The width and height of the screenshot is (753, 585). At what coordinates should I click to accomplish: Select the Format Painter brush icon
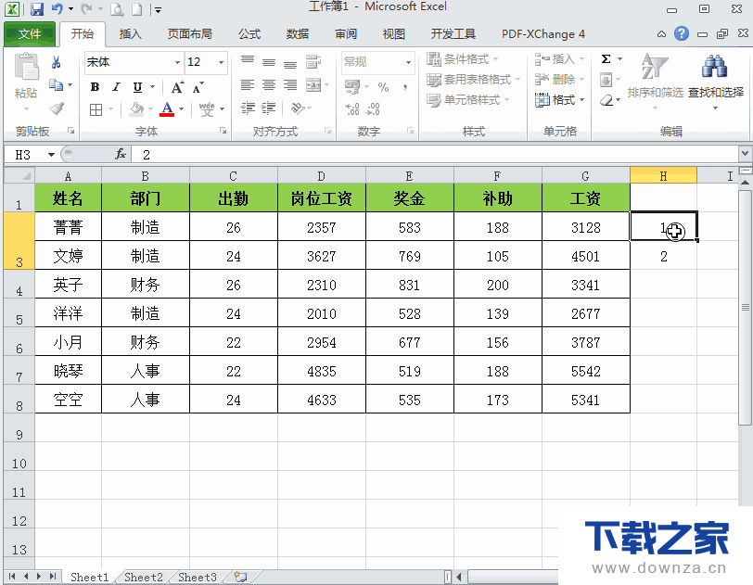(57, 108)
